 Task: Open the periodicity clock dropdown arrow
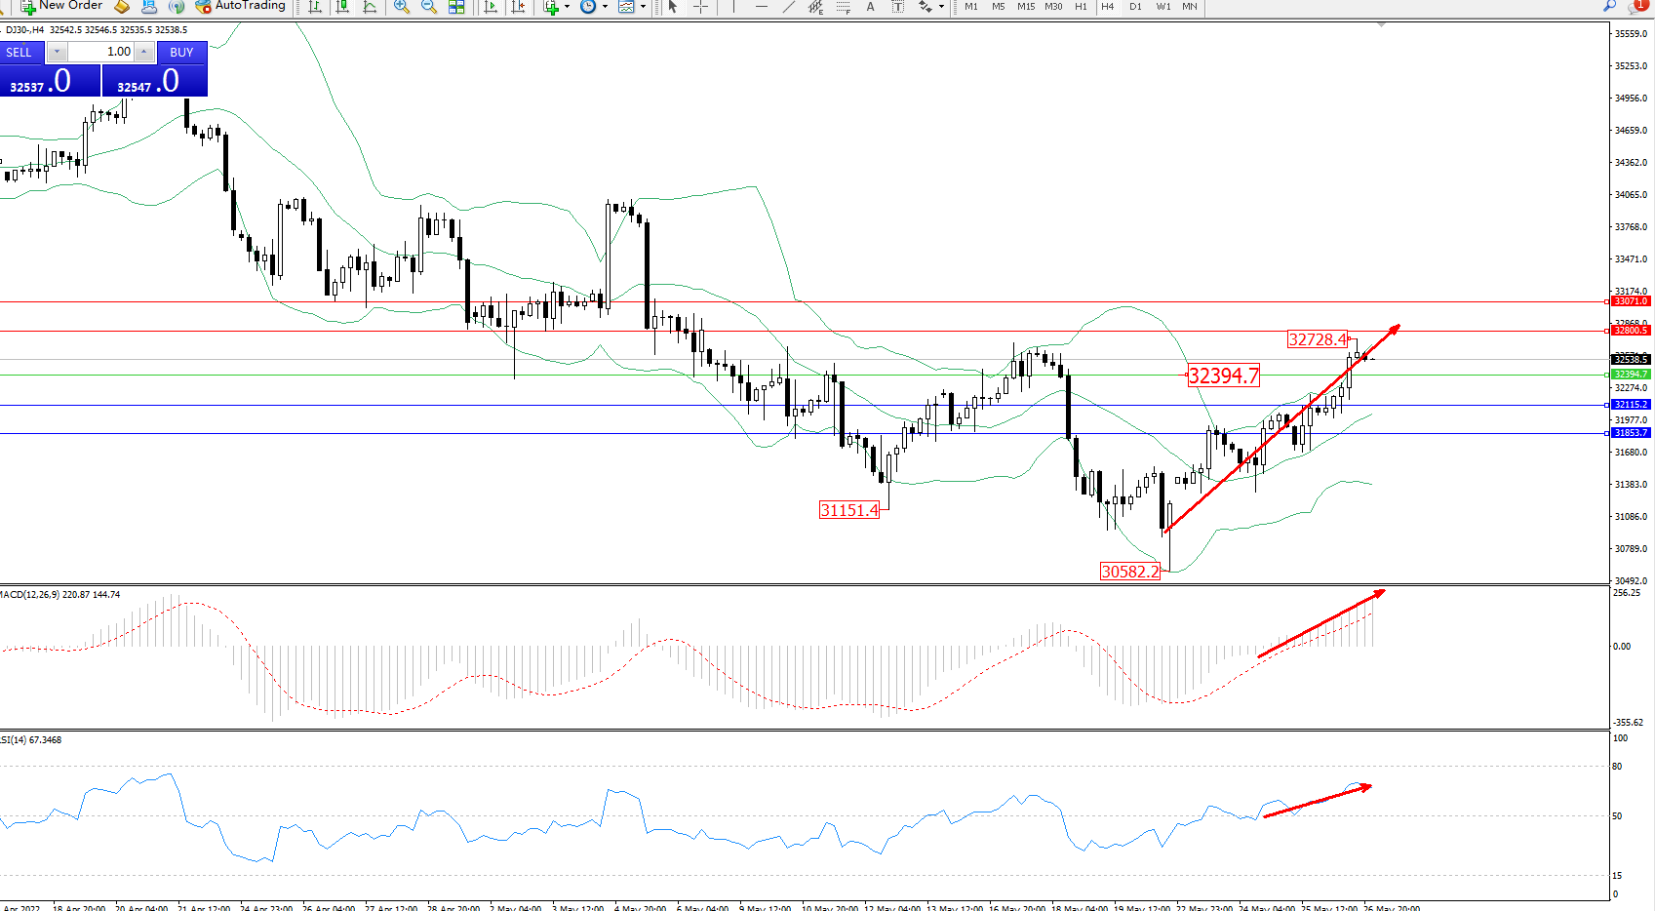(x=605, y=7)
